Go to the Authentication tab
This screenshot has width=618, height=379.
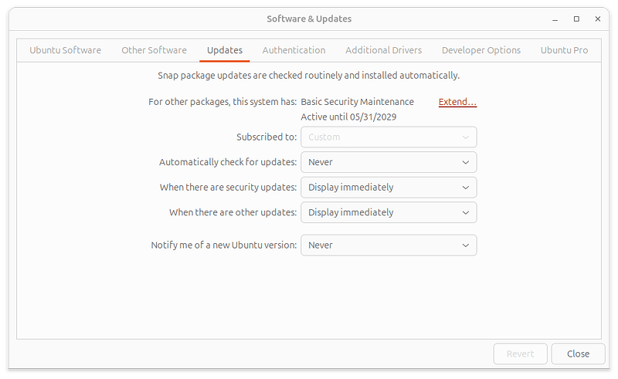pyautogui.click(x=294, y=50)
